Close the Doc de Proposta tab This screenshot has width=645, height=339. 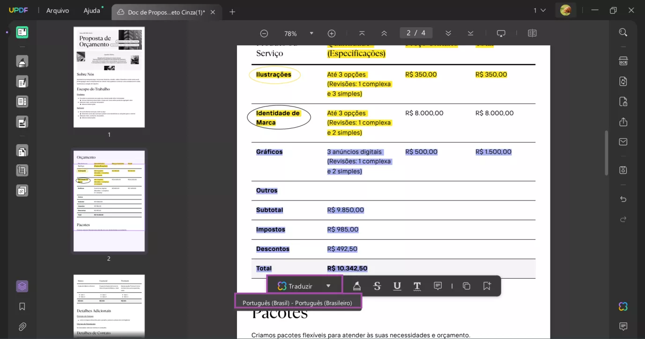click(x=213, y=12)
